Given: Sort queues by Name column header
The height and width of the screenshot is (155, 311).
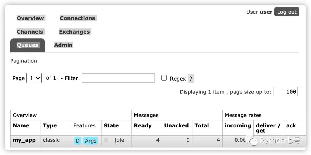Looking at the screenshot, I should 21,125.
